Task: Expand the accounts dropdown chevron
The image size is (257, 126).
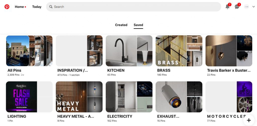Action: click(x=253, y=7)
